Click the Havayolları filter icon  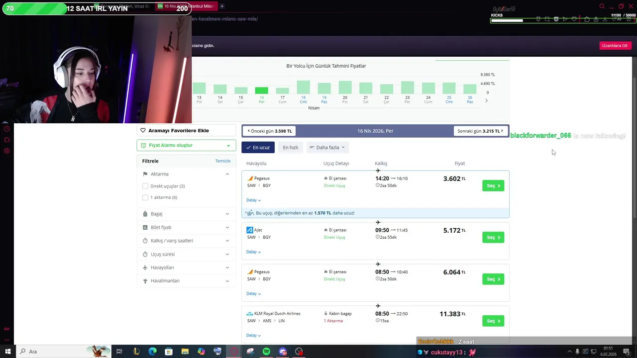(145, 268)
